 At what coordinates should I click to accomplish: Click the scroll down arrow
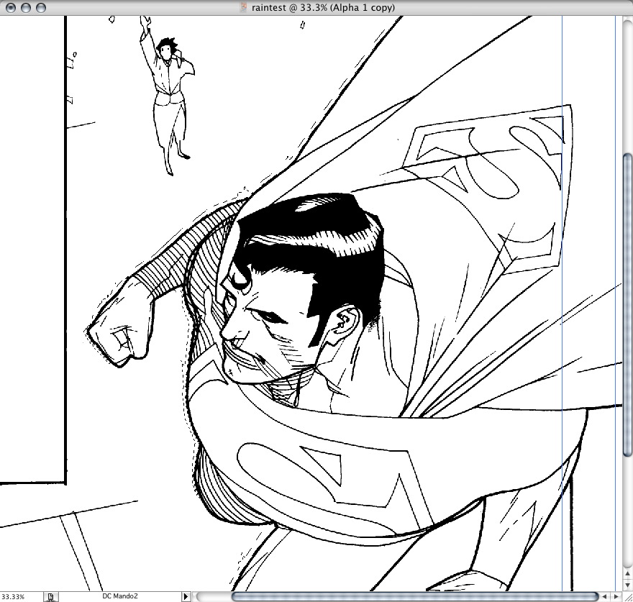click(628, 585)
